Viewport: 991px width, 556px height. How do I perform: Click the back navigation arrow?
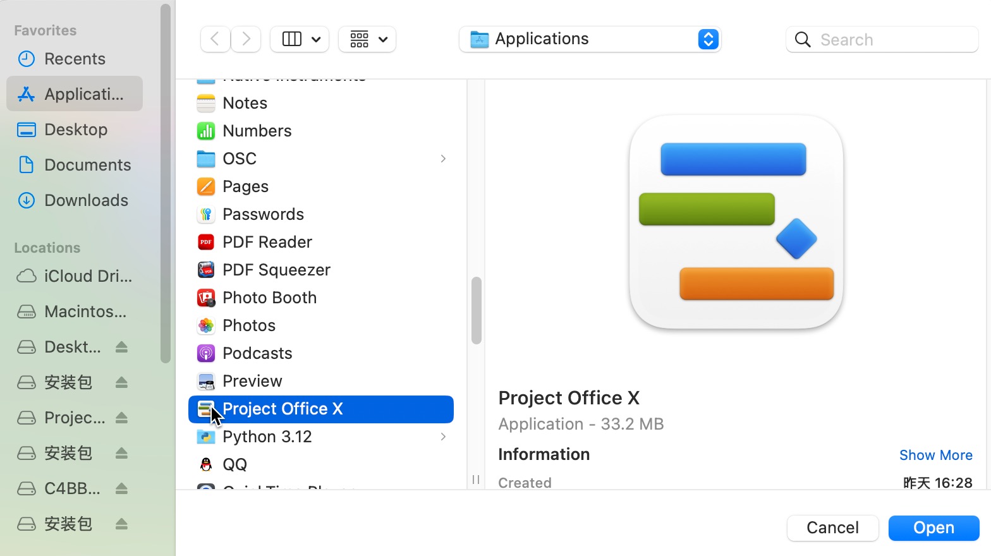point(215,39)
